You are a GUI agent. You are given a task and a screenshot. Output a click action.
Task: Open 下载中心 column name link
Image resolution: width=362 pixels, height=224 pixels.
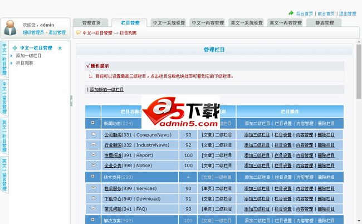[113, 199]
